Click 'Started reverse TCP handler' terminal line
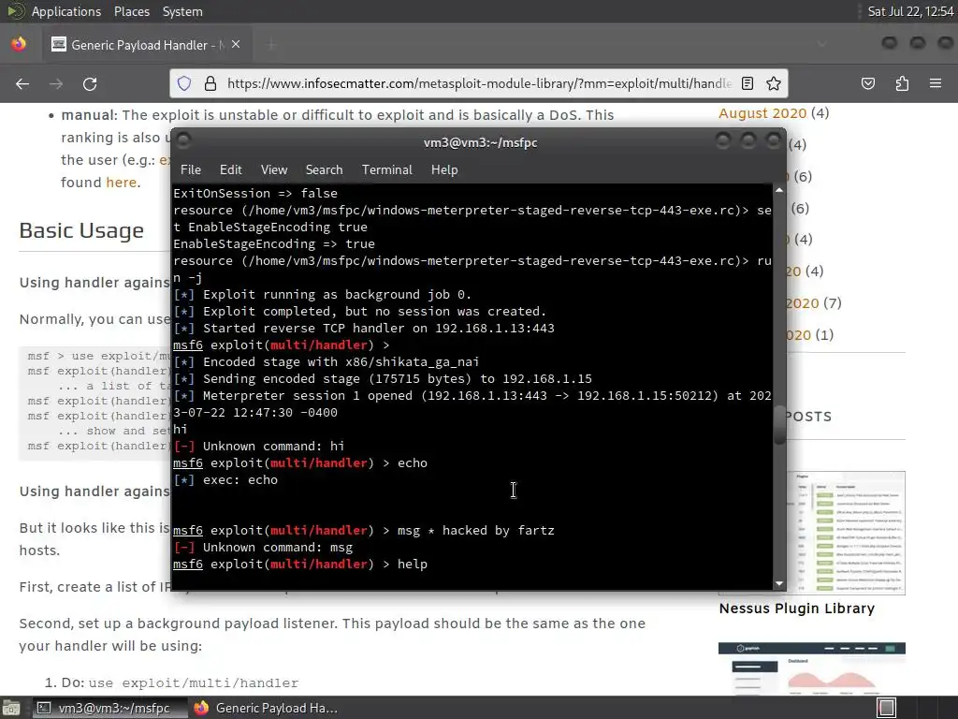Viewport: 958px width, 719px height. pyautogui.click(x=364, y=329)
